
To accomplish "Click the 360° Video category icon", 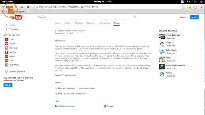I will [6, 65].
